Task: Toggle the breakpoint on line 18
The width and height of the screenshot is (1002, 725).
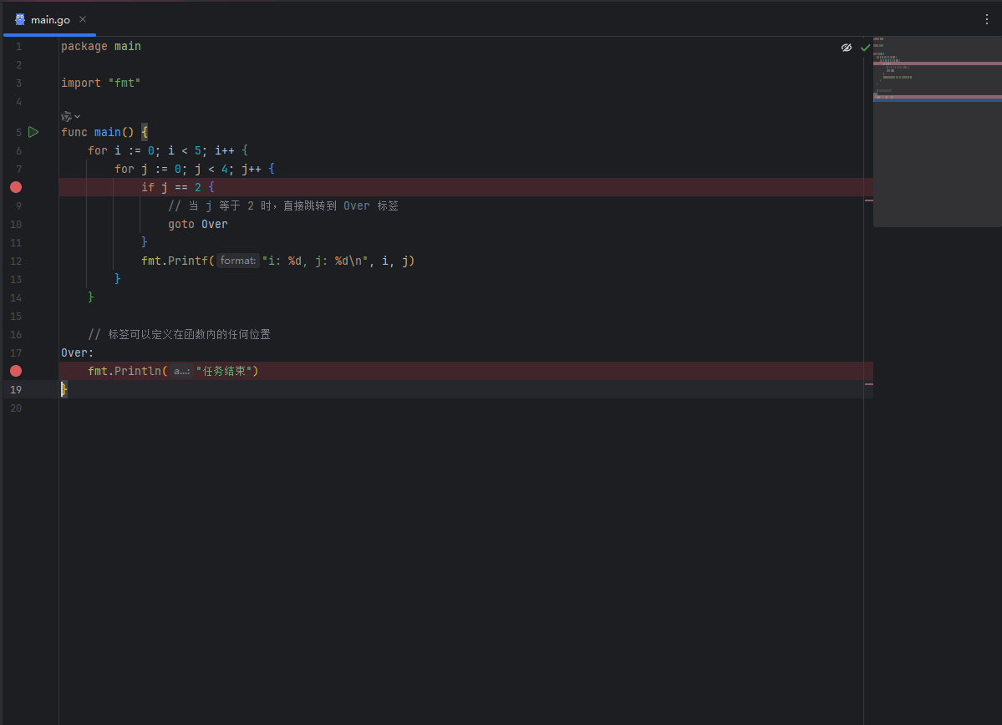Action: tap(15, 371)
